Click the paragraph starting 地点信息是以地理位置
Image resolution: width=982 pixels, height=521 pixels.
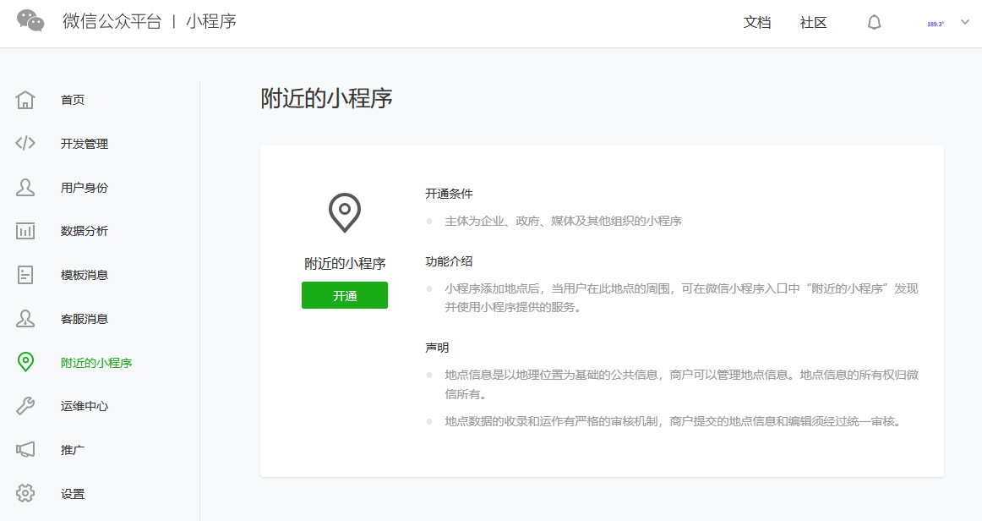pos(681,384)
